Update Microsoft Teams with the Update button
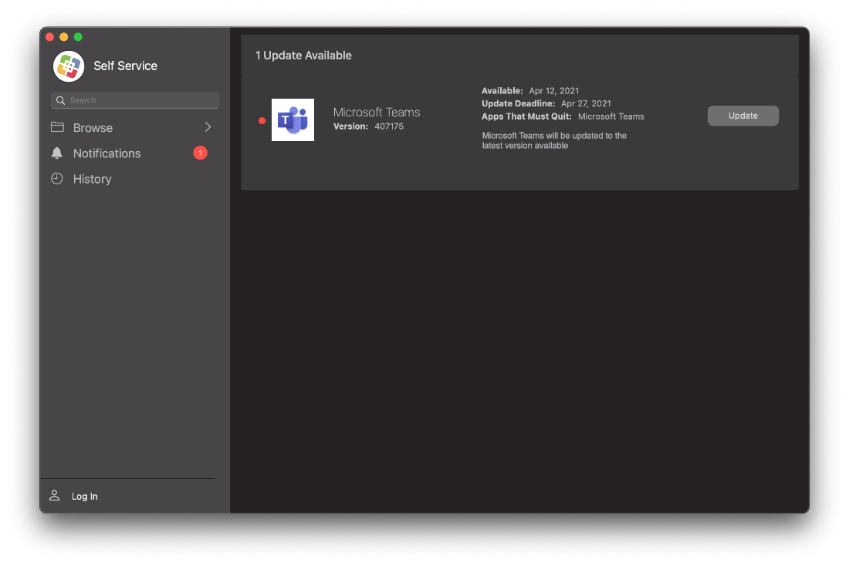 [742, 116]
